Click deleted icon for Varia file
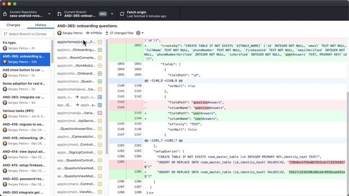 click(100, 113)
